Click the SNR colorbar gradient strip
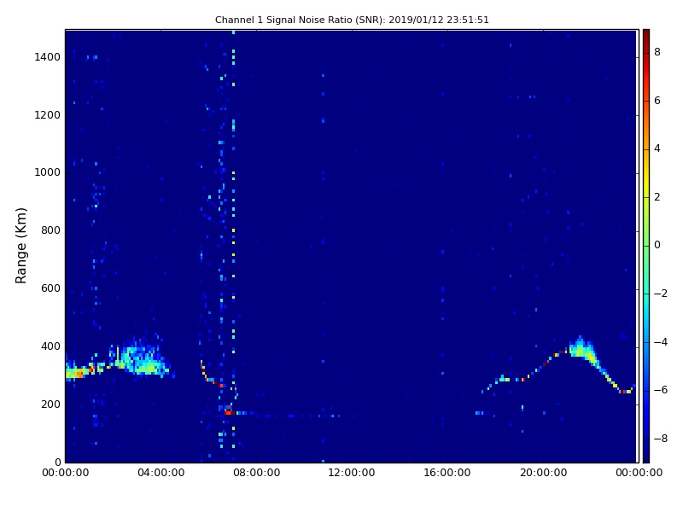This screenshot has height=512, width=683. click(646, 246)
